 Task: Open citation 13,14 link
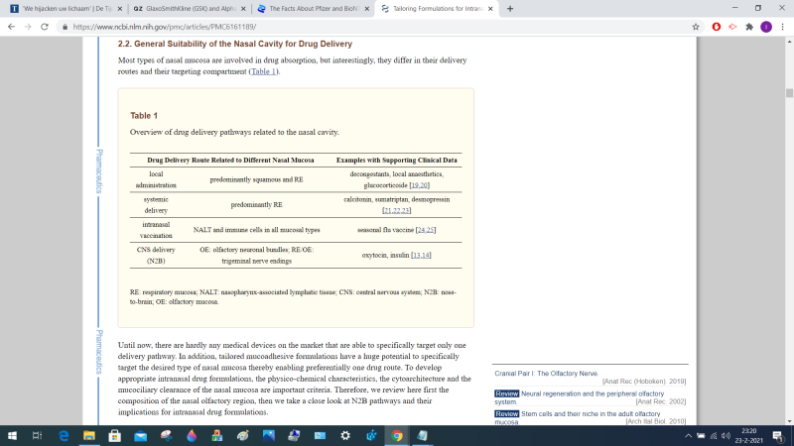[421, 255]
